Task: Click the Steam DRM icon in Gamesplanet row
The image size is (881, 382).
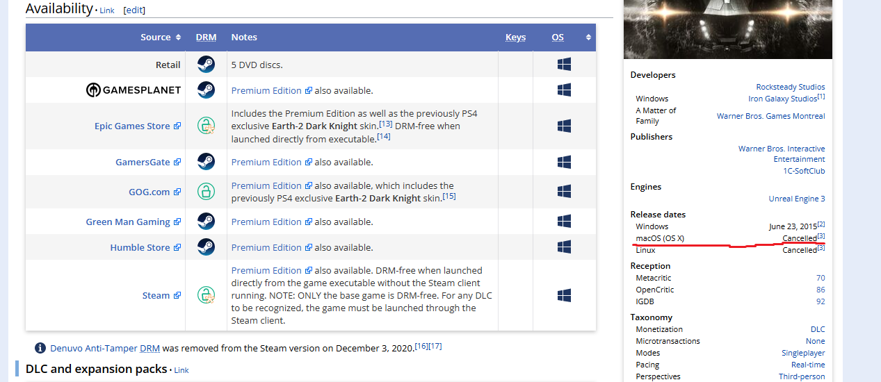Action: [206, 90]
